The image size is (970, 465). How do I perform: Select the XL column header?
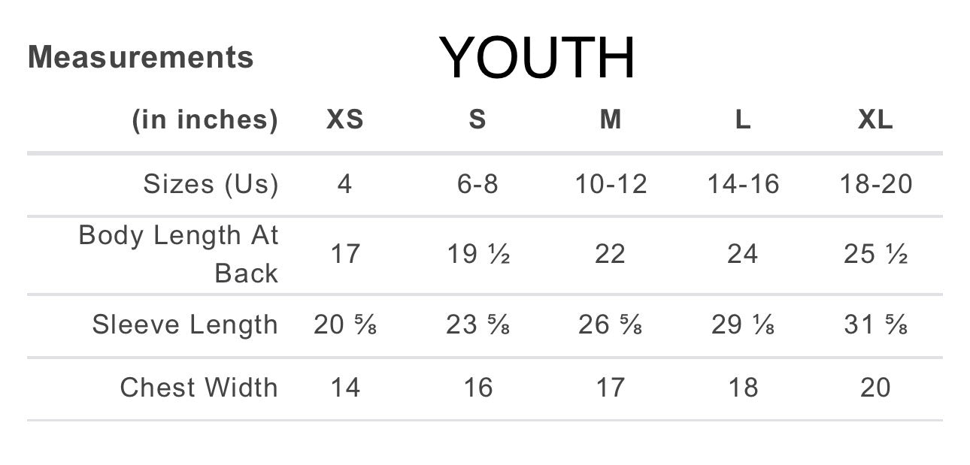point(875,120)
